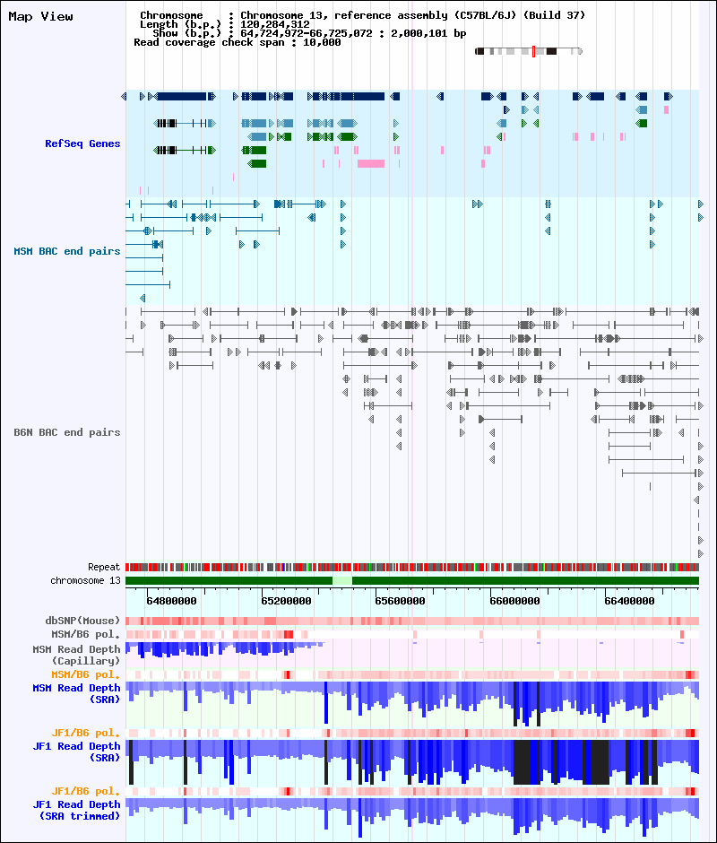Screen dimensions: 717x843
Task: Click the blue MSM Read Depth (Capillary) histogram
Action: pos(225,649)
